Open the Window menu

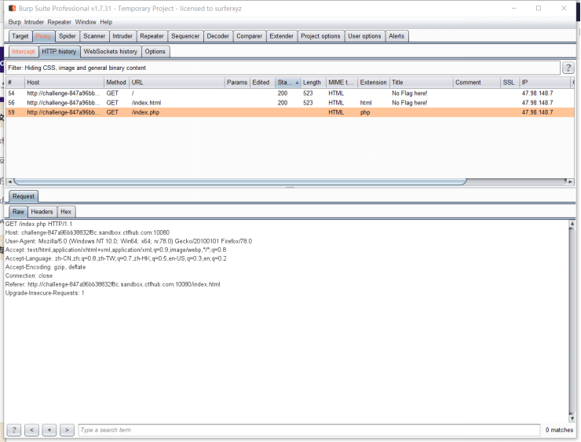coord(86,22)
